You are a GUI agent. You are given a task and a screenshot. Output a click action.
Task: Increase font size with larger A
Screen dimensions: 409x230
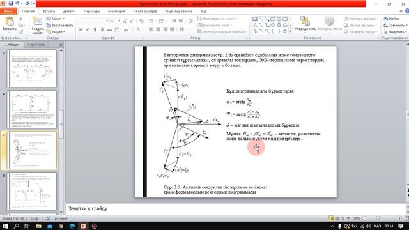click(x=125, y=21)
